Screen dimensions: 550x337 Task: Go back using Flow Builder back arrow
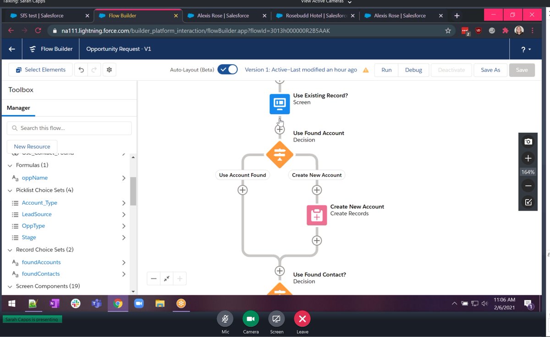[x=12, y=49]
